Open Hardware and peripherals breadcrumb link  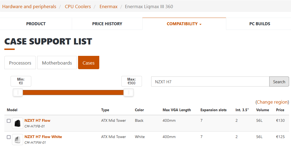point(29,7)
